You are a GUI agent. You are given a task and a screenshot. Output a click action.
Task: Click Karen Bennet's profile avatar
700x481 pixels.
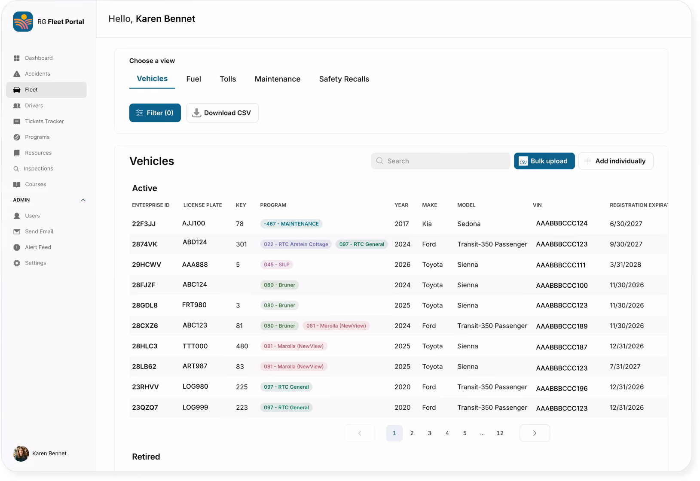pyautogui.click(x=21, y=454)
